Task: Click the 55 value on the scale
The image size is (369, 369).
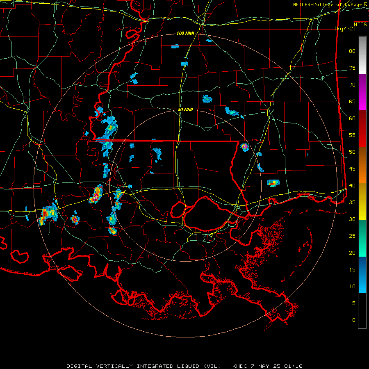Action: point(352,135)
